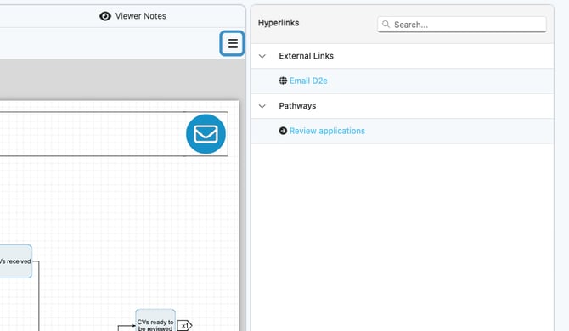Click the magnifier icon in search box

coord(386,25)
